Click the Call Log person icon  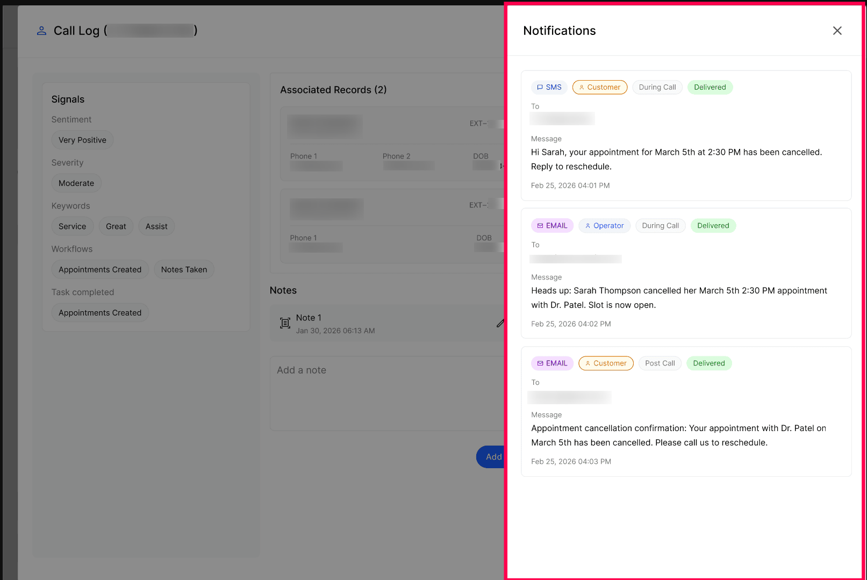41,31
